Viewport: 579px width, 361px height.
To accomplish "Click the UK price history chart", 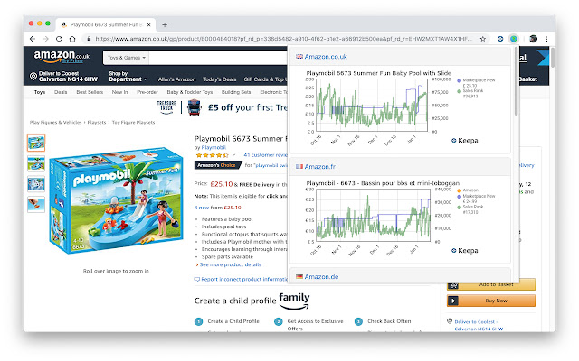I will [x=372, y=106].
